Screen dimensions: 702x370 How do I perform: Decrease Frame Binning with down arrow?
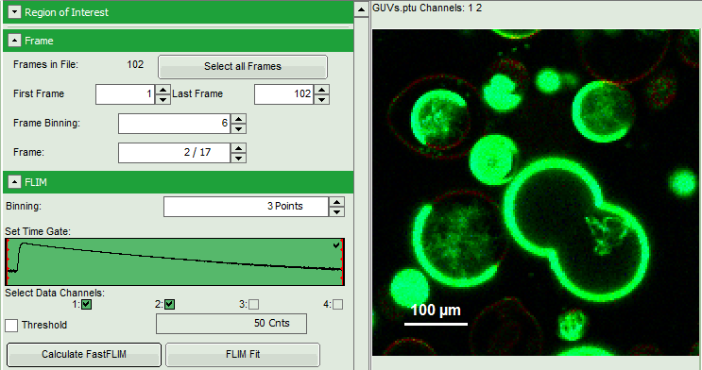[x=239, y=128]
